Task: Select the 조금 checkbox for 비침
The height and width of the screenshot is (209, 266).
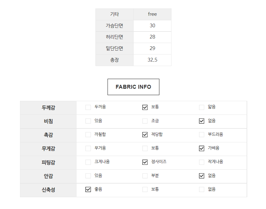Action: point(145,121)
